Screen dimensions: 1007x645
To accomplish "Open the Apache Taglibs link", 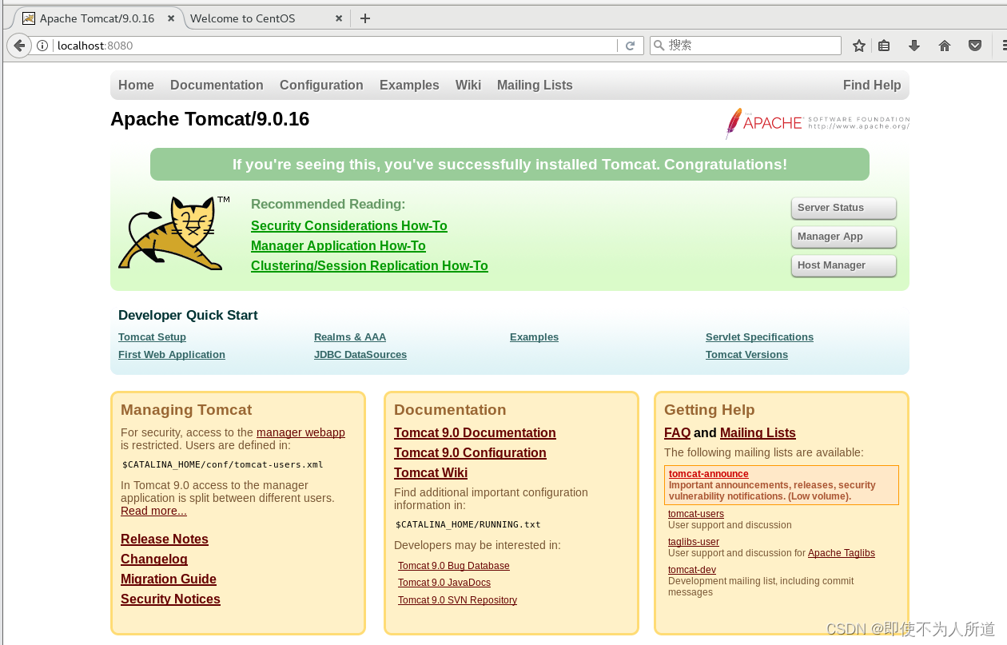I will coord(842,552).
